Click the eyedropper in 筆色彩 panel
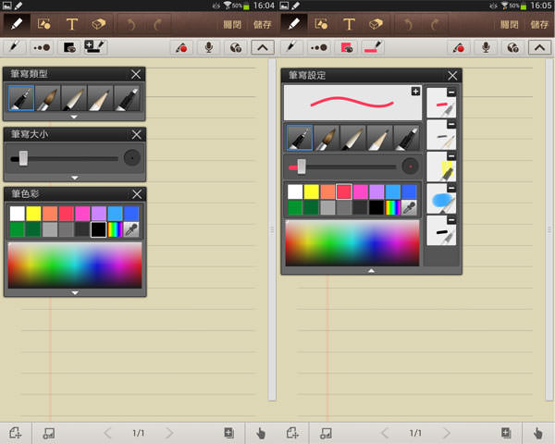 point(131,229)
